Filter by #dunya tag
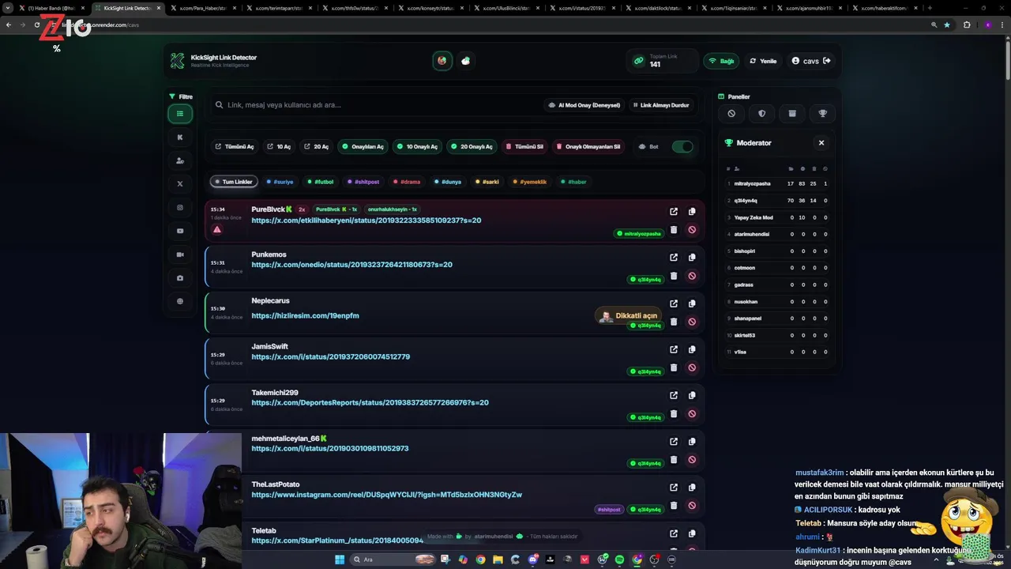Screen dimensions: 1011x569 coord(448,182)
